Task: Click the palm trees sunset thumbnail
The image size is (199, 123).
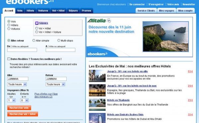Action: coord(97,90)
